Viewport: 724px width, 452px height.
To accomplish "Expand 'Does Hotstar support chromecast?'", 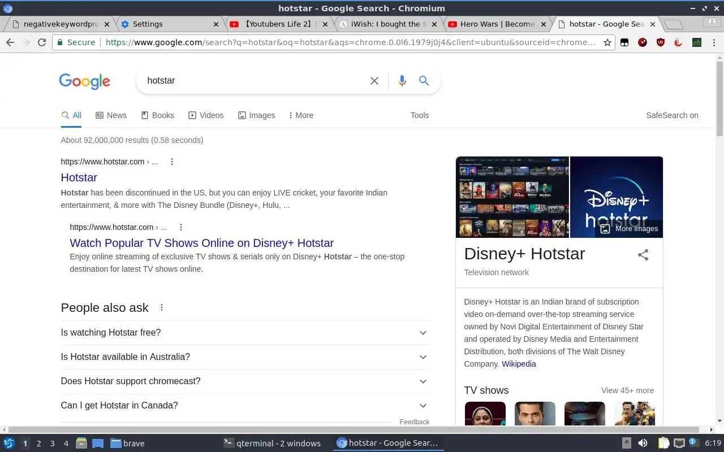I will (245, 381).
